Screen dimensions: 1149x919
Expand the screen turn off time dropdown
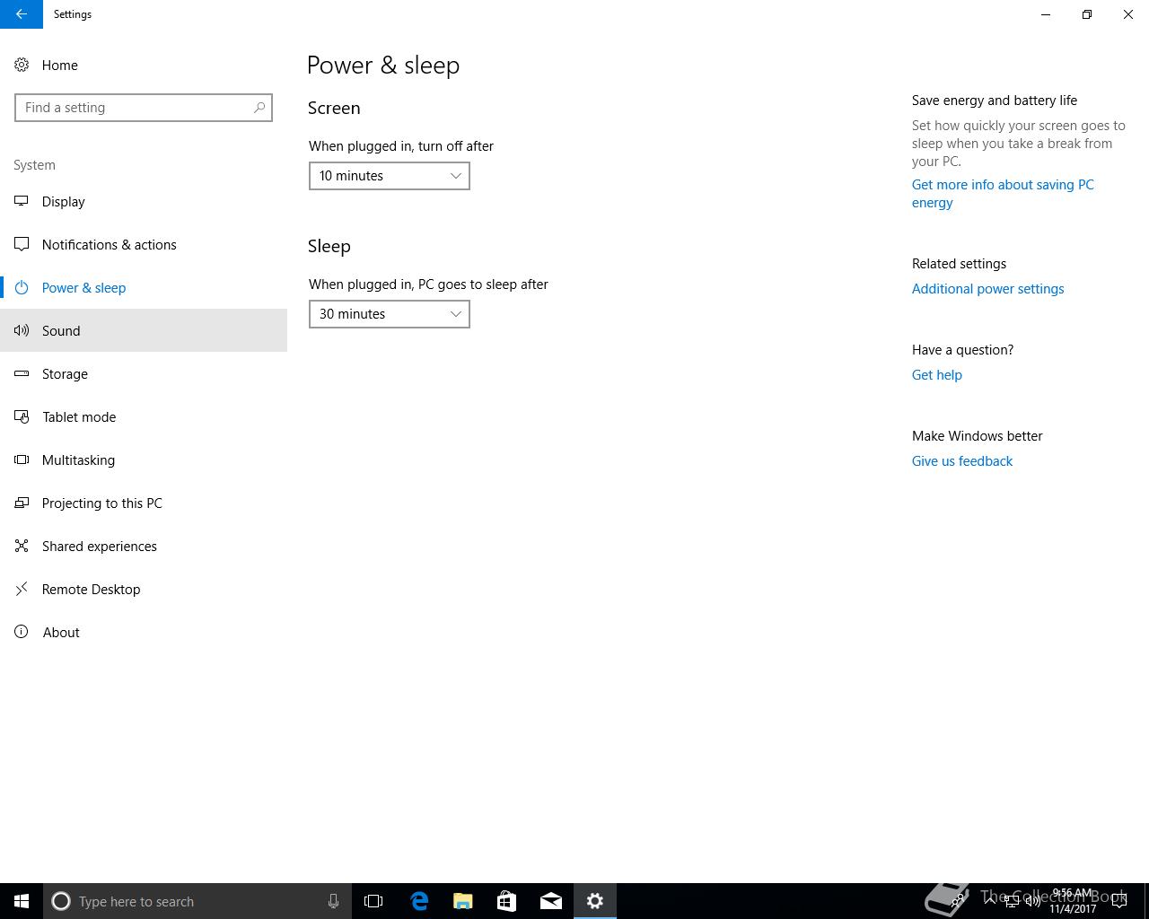389,176
